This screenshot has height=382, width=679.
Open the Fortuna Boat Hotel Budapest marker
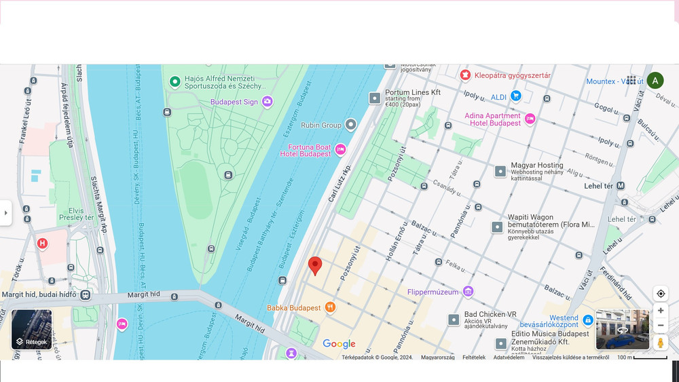click(x=340, y=150)
